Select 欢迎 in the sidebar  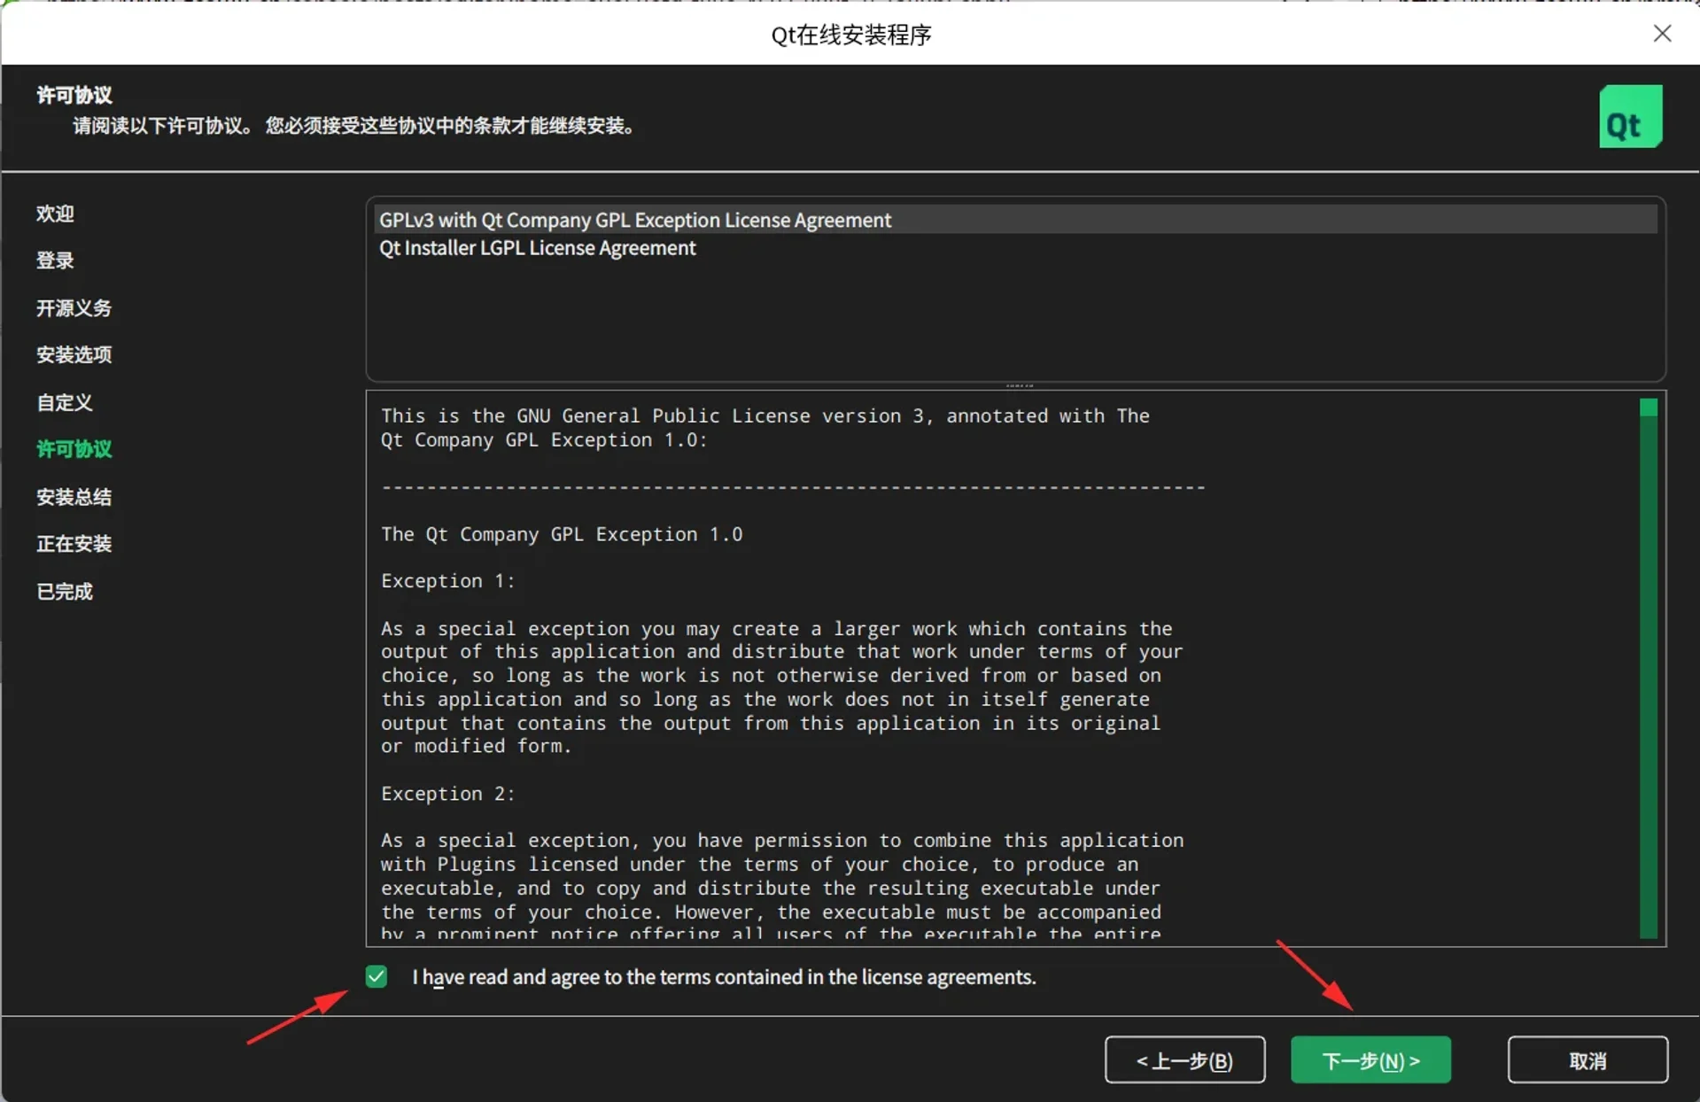pyautogui.click(x=55, y=213)
